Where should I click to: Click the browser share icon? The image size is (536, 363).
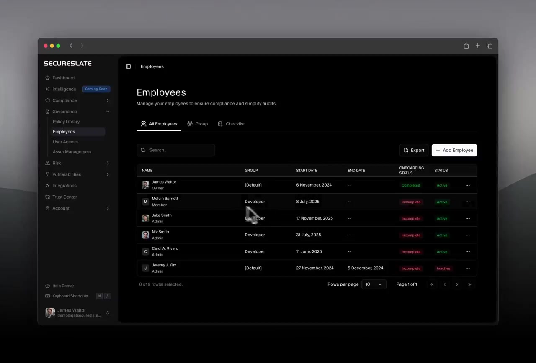coord(466,46)
